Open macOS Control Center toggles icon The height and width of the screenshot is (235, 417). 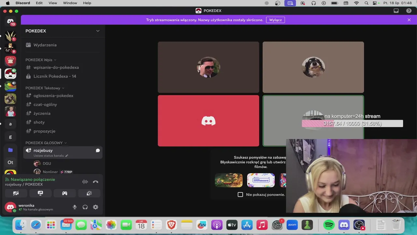[375, 3]
